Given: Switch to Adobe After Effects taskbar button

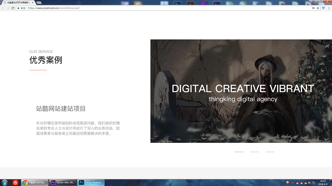Looking at the screenshot, I should pyautogui.click(x=63, y=183).
